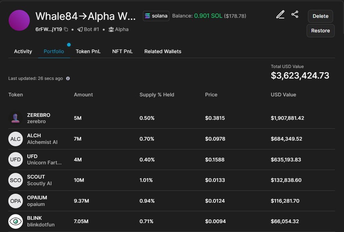
Task: Click the pencil edit icon
Action: coord(280,15)
